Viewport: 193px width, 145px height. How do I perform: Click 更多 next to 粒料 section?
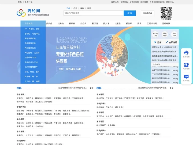point(92,88)
